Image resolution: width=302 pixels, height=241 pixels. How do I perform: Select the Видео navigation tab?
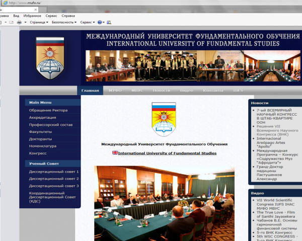(x=186, y=91)
